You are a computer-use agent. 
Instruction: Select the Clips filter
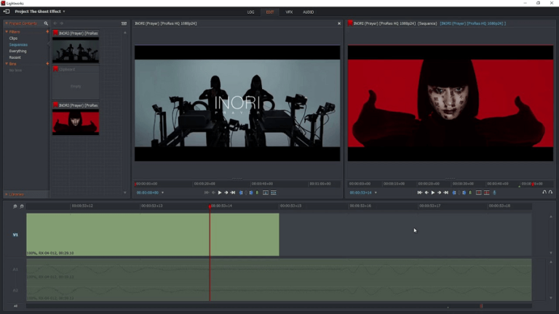click(13, 38)
